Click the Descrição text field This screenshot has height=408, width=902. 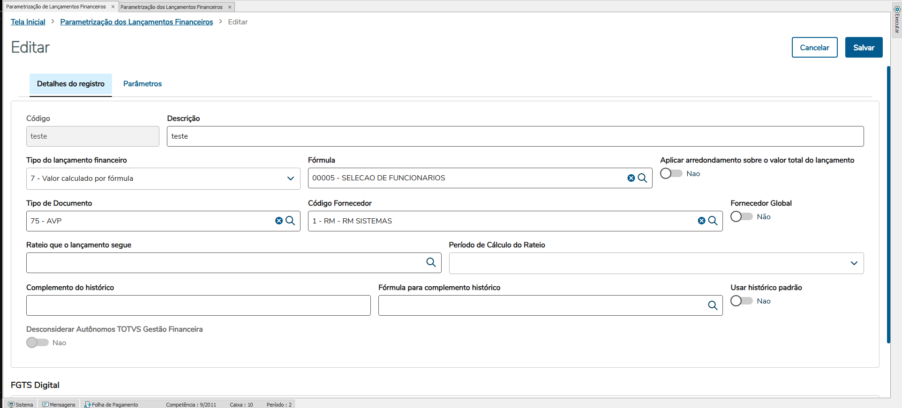(x=515, y=136)
